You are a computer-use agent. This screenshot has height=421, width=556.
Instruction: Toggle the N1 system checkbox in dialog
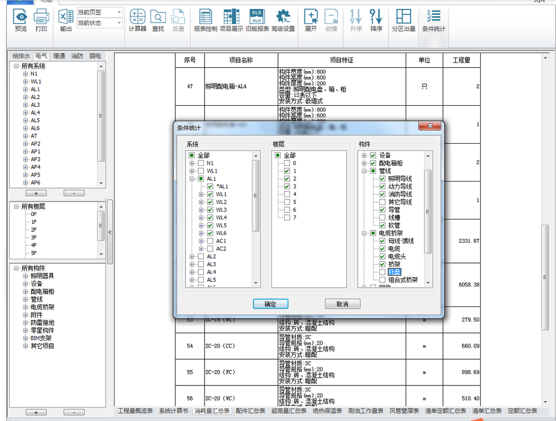[201, 163]
